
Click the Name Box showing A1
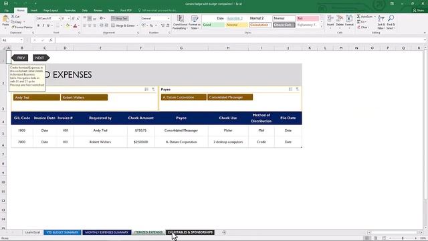[x=12, y=40]
